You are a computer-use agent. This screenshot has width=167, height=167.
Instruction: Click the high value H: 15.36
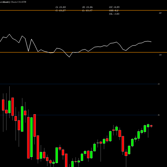[88, 7]
